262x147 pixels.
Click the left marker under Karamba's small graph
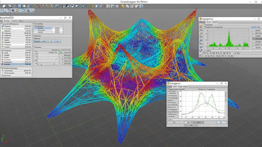[41, 65]
